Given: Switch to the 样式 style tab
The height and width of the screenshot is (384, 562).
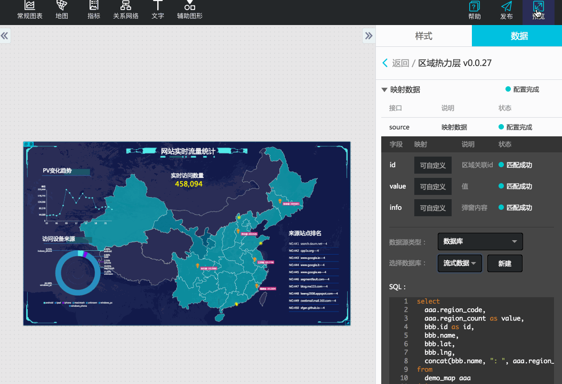Looking at the screenshot, I should tap(424, 35).
